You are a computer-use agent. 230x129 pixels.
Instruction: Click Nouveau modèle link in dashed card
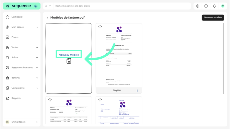[69, 55]
